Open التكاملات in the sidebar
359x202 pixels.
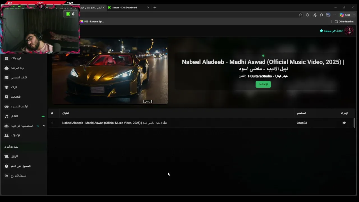click(16, 97)
